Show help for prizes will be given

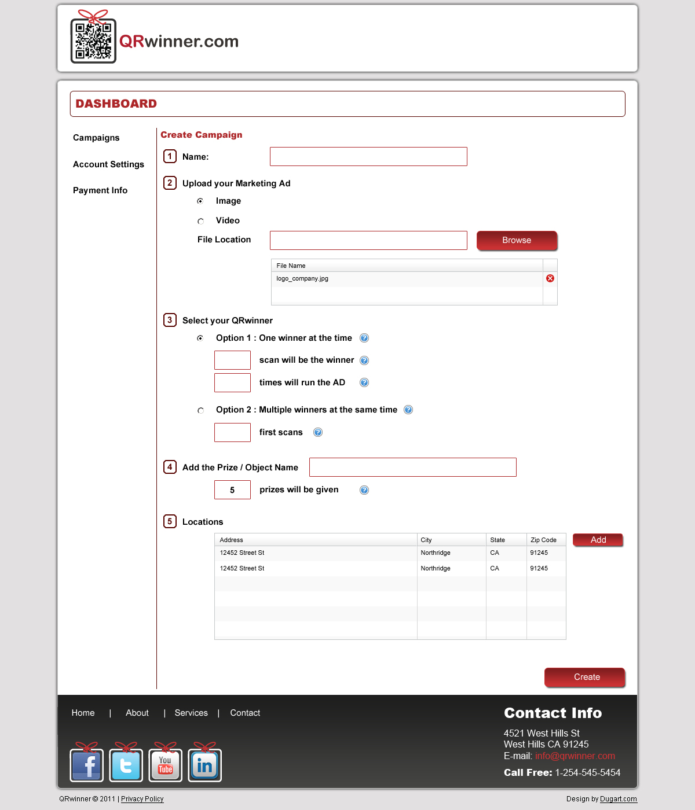pyautogui.click(x=364, y=490)
